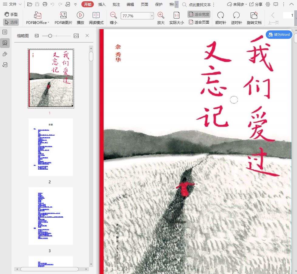Viewport: 297px width, 274px height.
Task: Open the 页面 tab
Action: [x=144, y=4]
